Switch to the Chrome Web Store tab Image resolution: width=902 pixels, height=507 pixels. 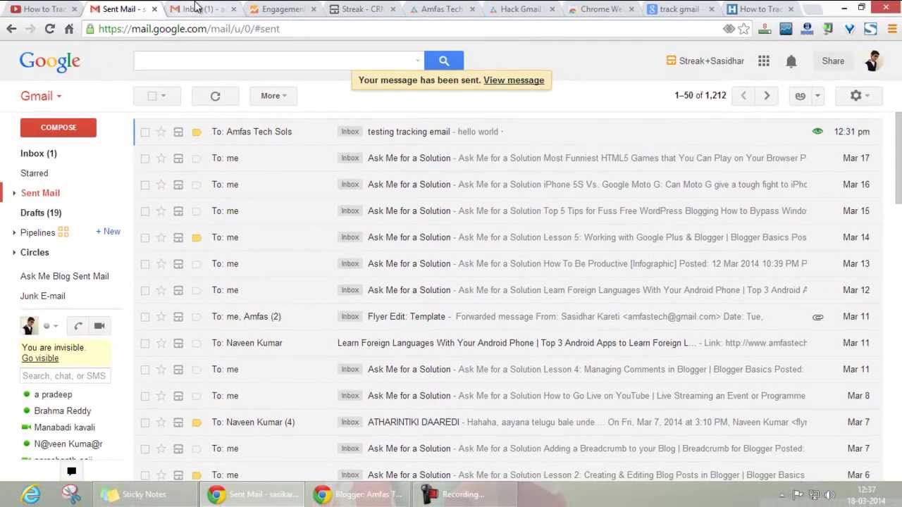(x=600, y=9)
